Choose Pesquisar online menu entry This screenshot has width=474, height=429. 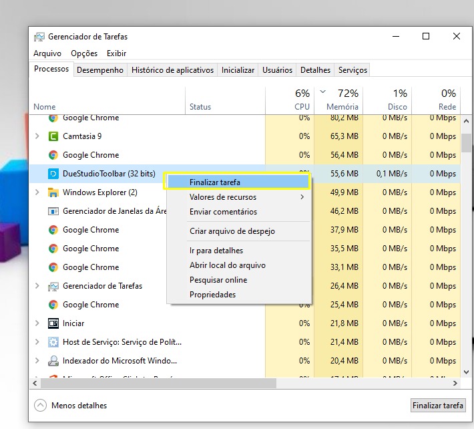point(238,280)
